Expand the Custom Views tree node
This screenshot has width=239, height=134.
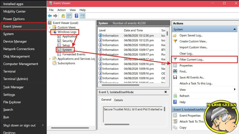tap(50, 27)
